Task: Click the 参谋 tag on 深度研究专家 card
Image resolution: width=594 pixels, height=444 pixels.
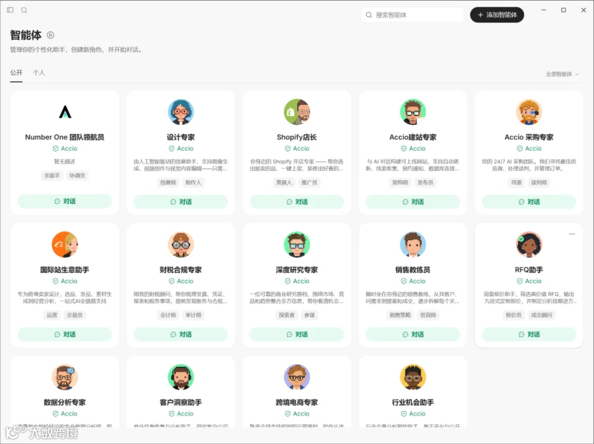Action: pyautogui.click(x=310, y=315)
